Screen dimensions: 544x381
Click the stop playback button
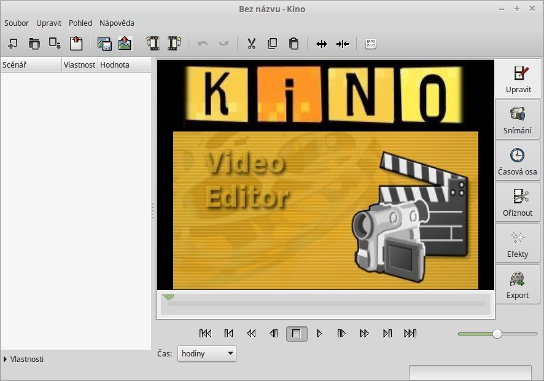(297, 334)
